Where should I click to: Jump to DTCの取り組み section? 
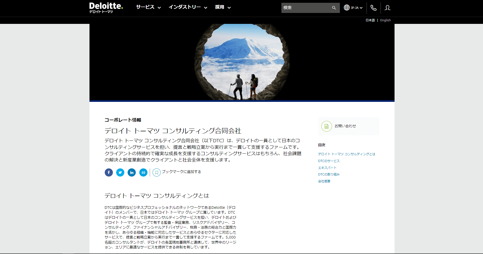tap(329, 174)
